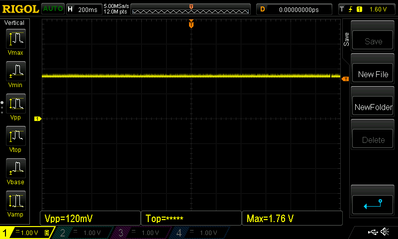Click the trigger level T marker on right edge
Screen dimensions: 398x239
[x=345, y=79]
